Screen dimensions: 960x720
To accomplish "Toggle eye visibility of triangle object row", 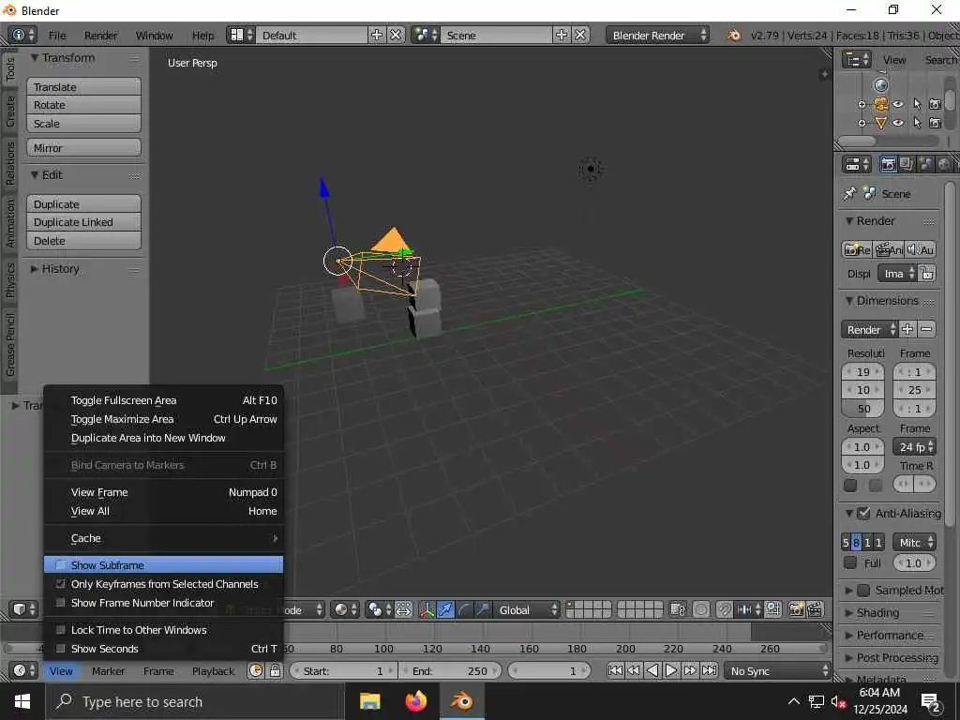I will [897, 123].
